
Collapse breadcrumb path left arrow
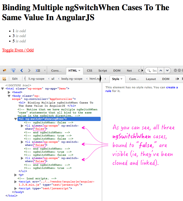(25, 79)
